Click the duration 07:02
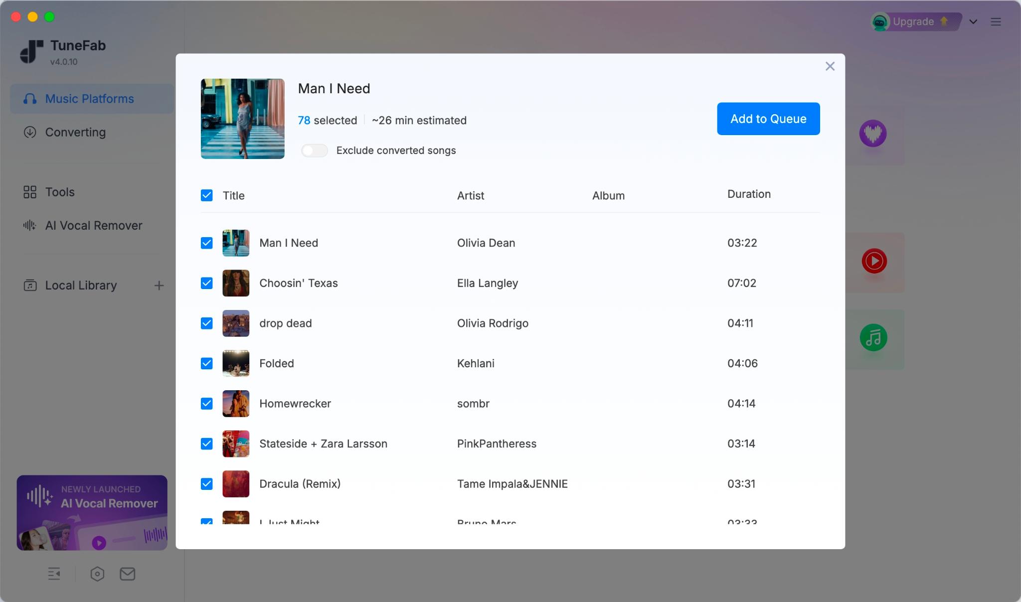The image size is (1021, 602). (742, 283)
